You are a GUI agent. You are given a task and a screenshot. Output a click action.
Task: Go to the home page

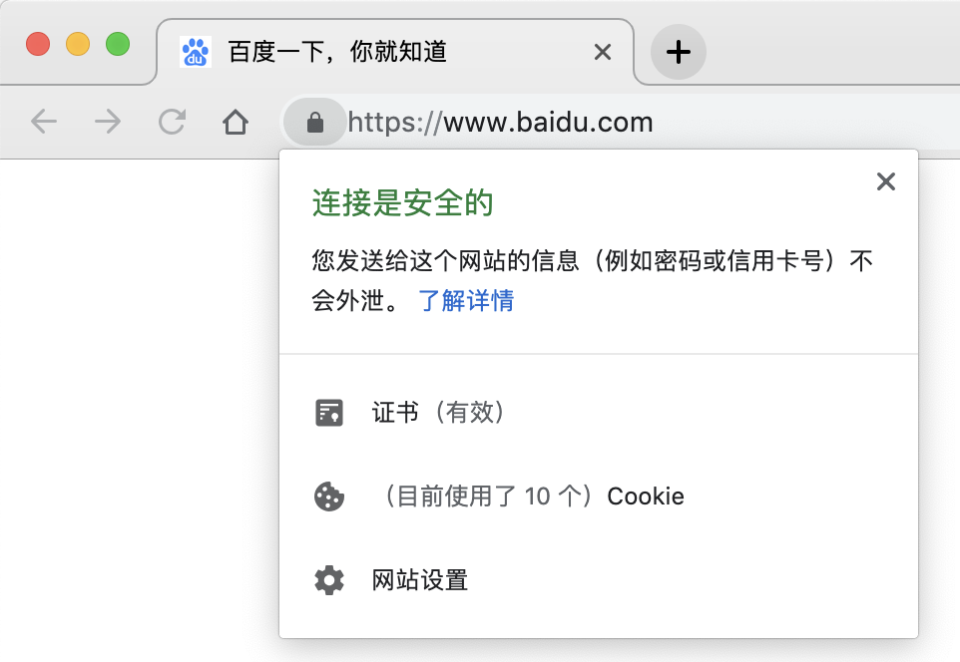(x=236, y=123)
